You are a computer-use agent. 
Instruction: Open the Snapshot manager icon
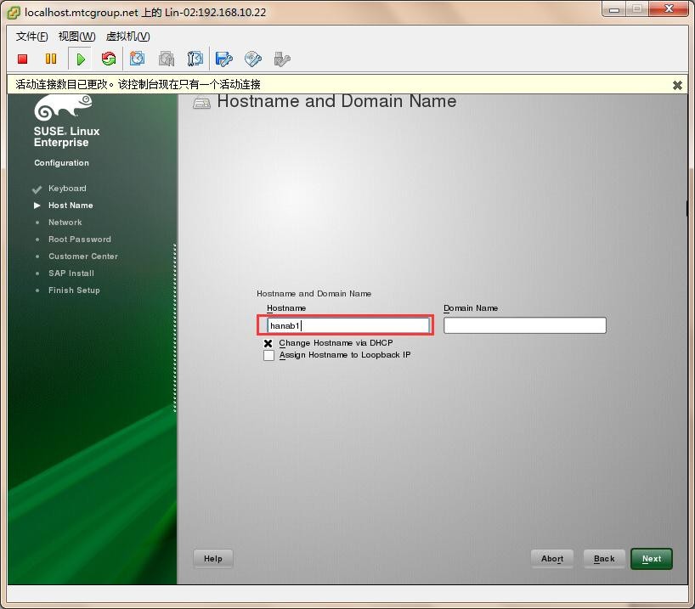tap(195, 59)
